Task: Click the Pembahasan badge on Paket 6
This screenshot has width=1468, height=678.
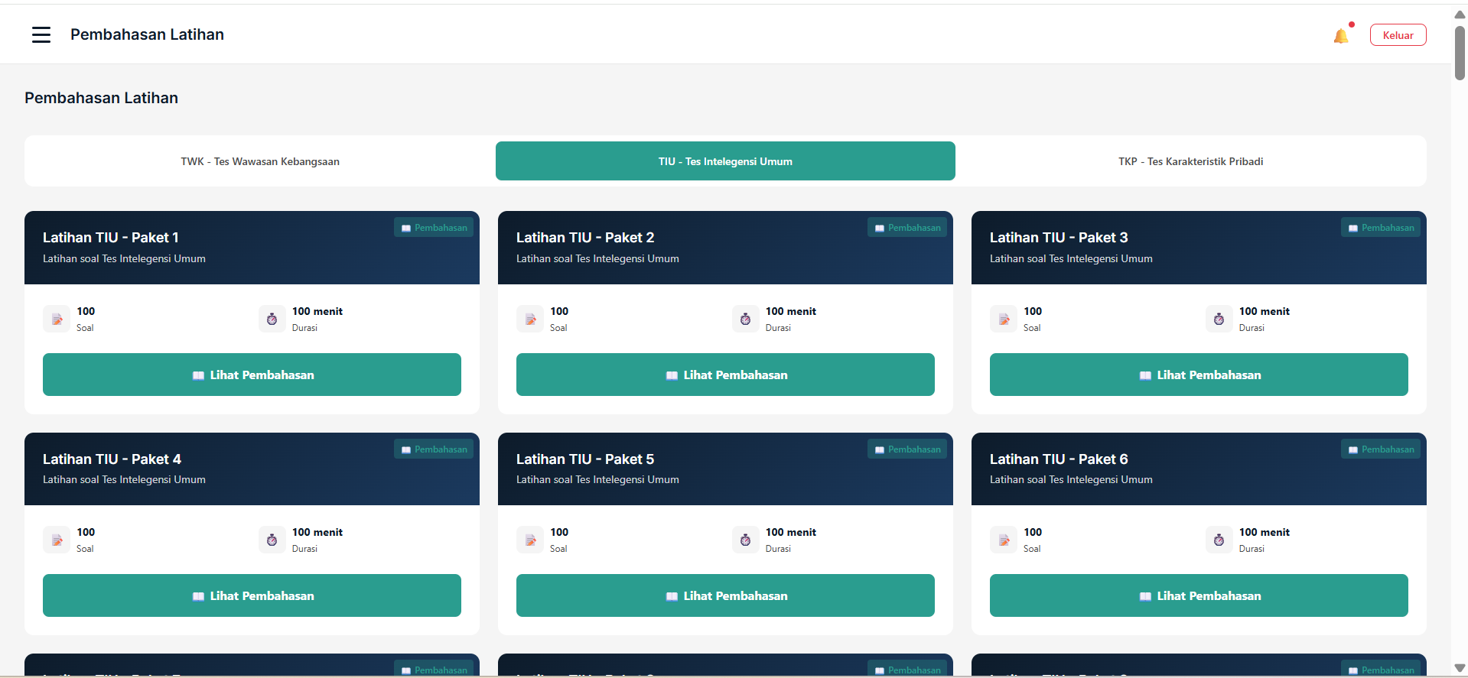Action: (1380, 449)
